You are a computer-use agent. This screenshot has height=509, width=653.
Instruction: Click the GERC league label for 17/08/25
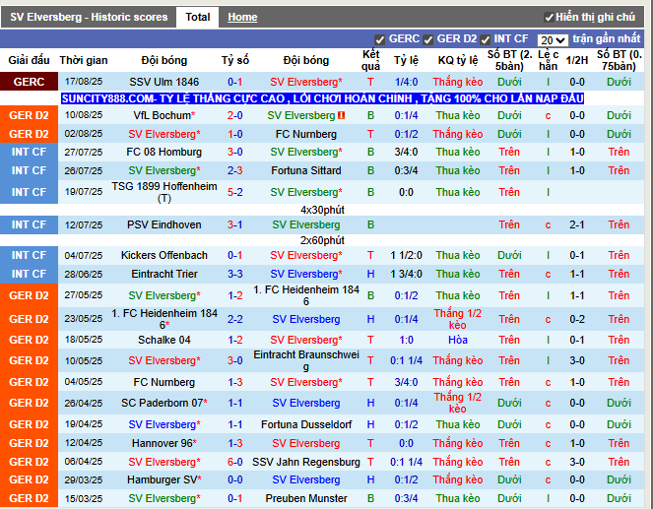(x=29, y=82)
